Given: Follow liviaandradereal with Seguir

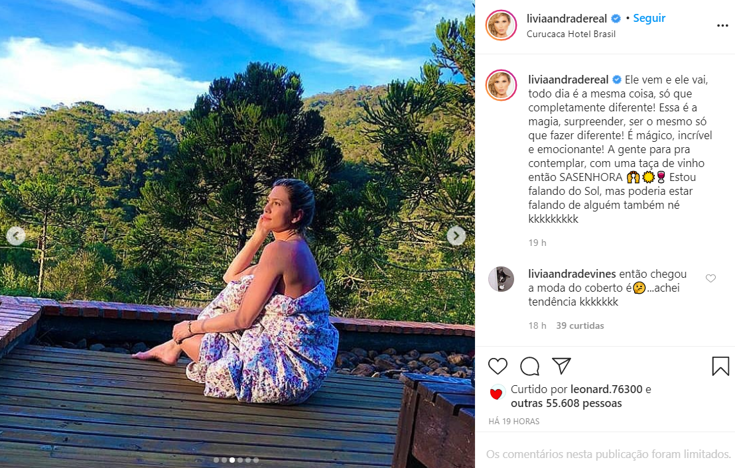Looking at the screenshot, I should tap(649, 19).
